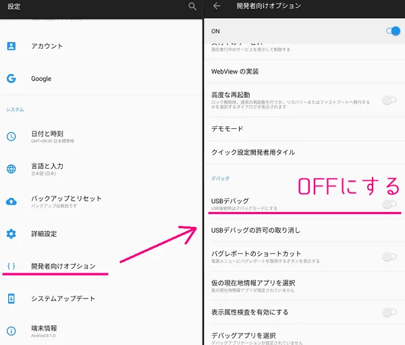Tap the curly braces developer icon
Viewport: 405px width, 345px height.
11,266
